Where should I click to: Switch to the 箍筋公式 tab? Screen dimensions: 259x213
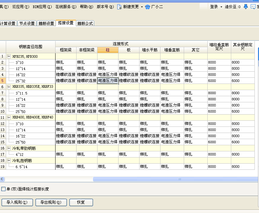click(85, 23)
